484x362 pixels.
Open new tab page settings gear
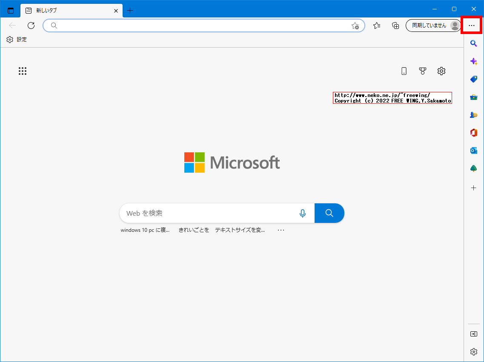click(441, 71)
